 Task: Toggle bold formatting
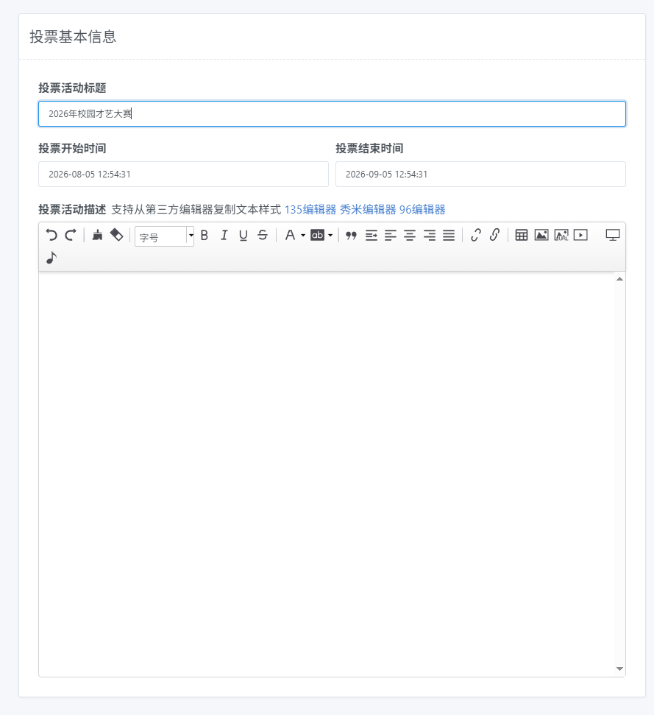tap(205, 236)
